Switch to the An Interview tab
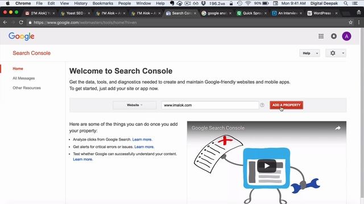Image resolution: width=364 pixels, height=204 pixels. click(x=287, y=14)
